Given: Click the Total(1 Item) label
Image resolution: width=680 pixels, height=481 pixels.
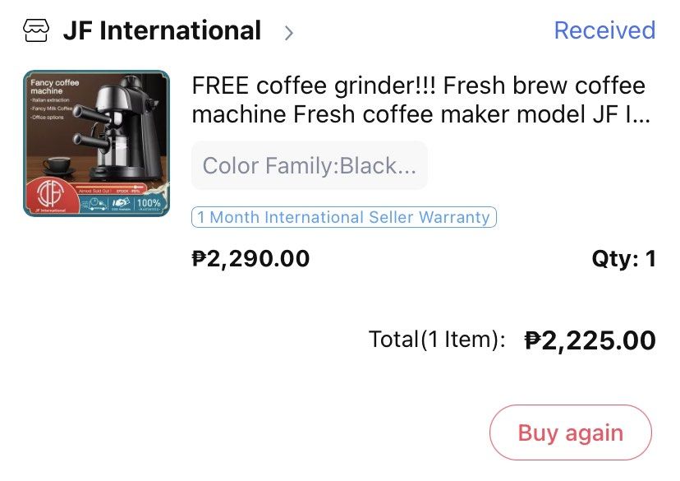Looking at the screenshot, I should (x=437, y=339).
